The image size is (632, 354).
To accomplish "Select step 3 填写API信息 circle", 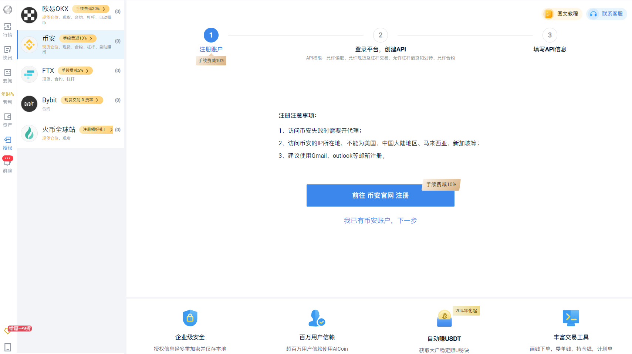I will point(550,35).
